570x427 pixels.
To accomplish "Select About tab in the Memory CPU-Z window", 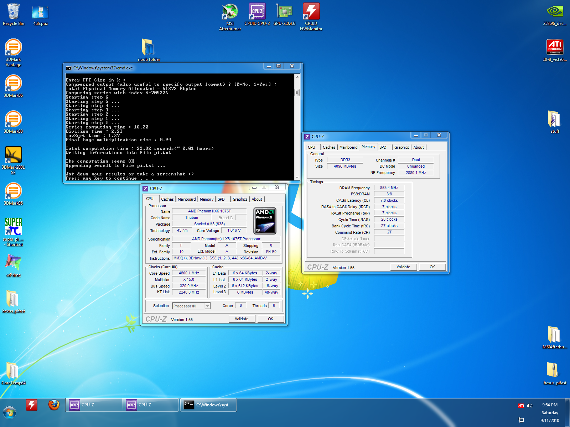I will point(419,147).
